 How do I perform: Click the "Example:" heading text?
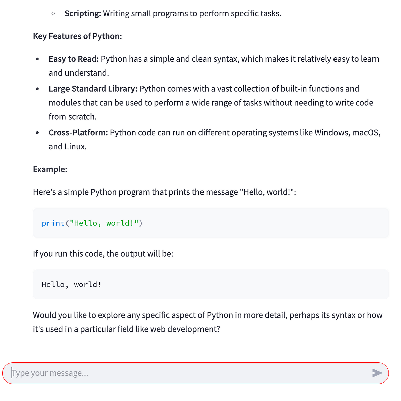pyautogui.click(x=50, y=169)
